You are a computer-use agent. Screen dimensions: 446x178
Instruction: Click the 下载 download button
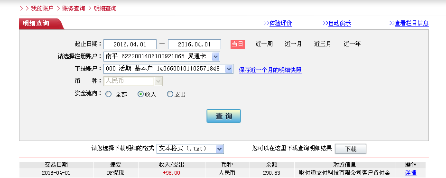pyautogui.click(x=351, y=149)
